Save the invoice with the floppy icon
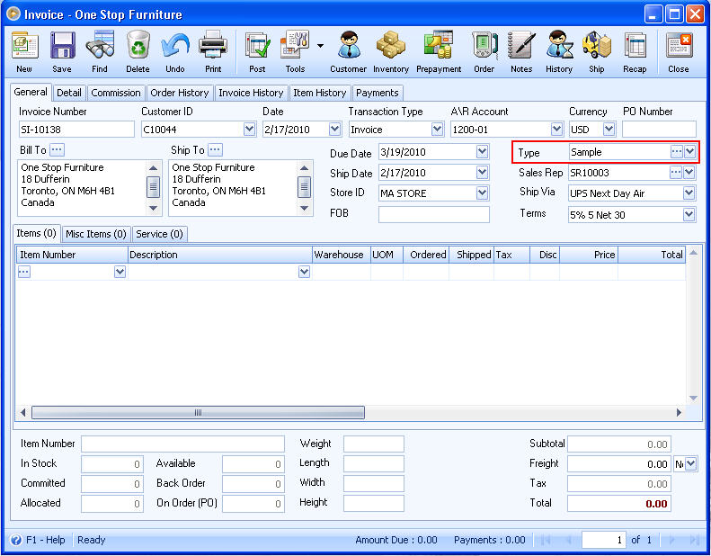Viewport: 711px width, 556px height. pos(62,46)
